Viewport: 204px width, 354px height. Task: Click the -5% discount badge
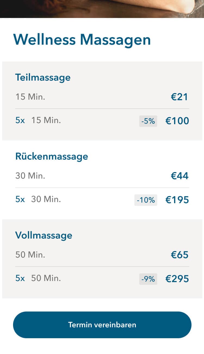(x=148, y=121)
